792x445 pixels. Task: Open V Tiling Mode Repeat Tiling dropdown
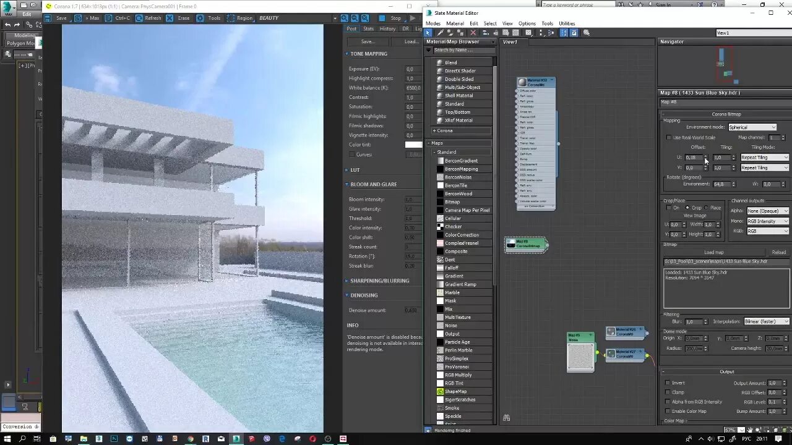(x=765, y=167)
